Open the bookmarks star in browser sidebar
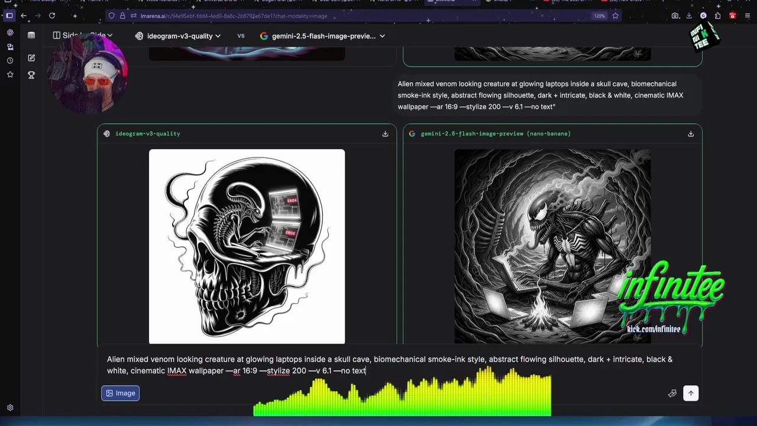Screen dimensions: 757x426 (10, 75)
